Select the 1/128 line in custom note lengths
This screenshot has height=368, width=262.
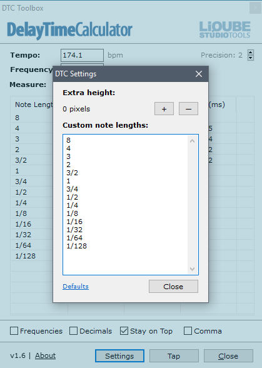[77, 246]
